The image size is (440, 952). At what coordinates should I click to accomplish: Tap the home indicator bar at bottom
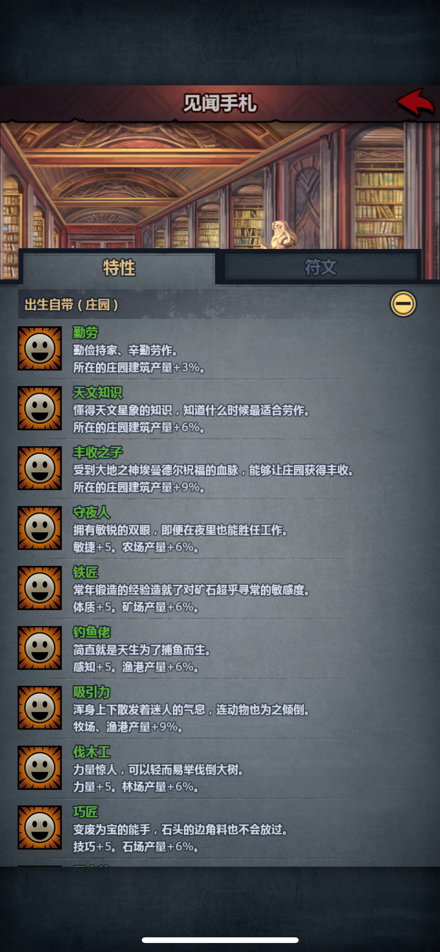(220, 940)
